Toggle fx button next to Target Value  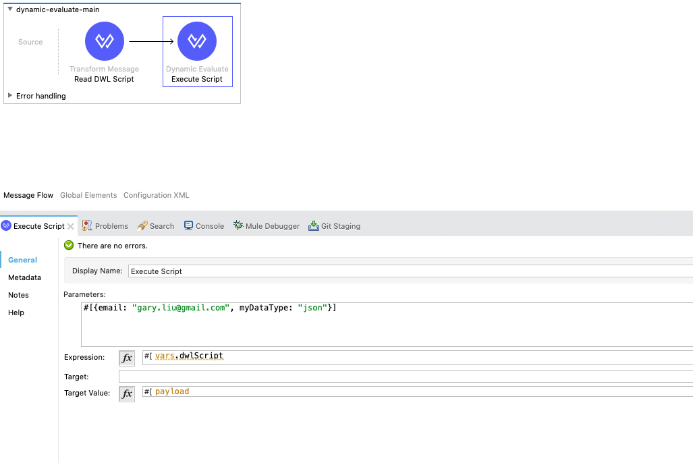tap(127, 393)
